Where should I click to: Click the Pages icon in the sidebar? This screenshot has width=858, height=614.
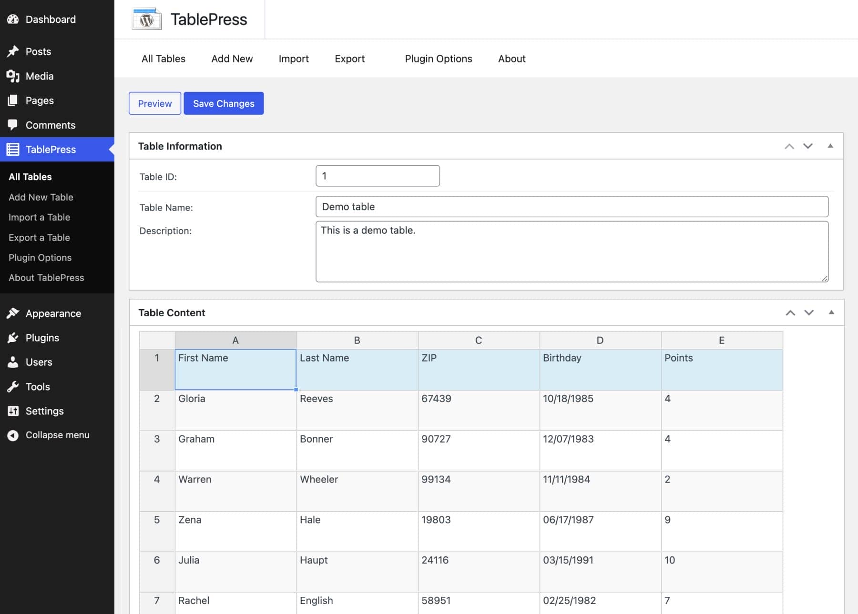(14, 101)
